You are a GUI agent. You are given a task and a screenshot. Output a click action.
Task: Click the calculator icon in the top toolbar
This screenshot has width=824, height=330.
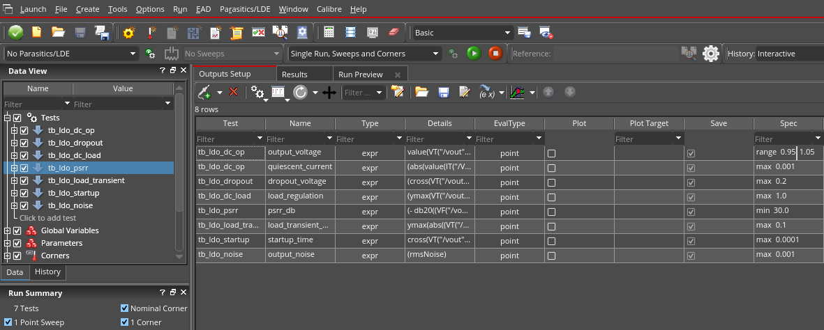[329, 33]
